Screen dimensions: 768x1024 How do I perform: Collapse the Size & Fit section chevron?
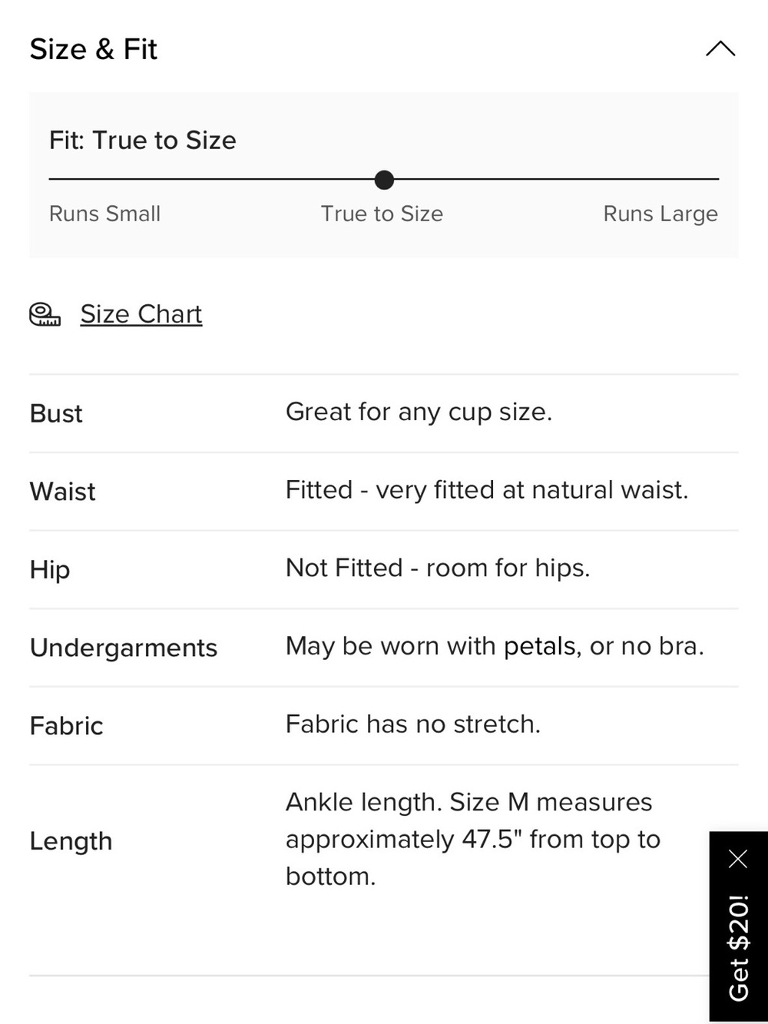[720, 49]
